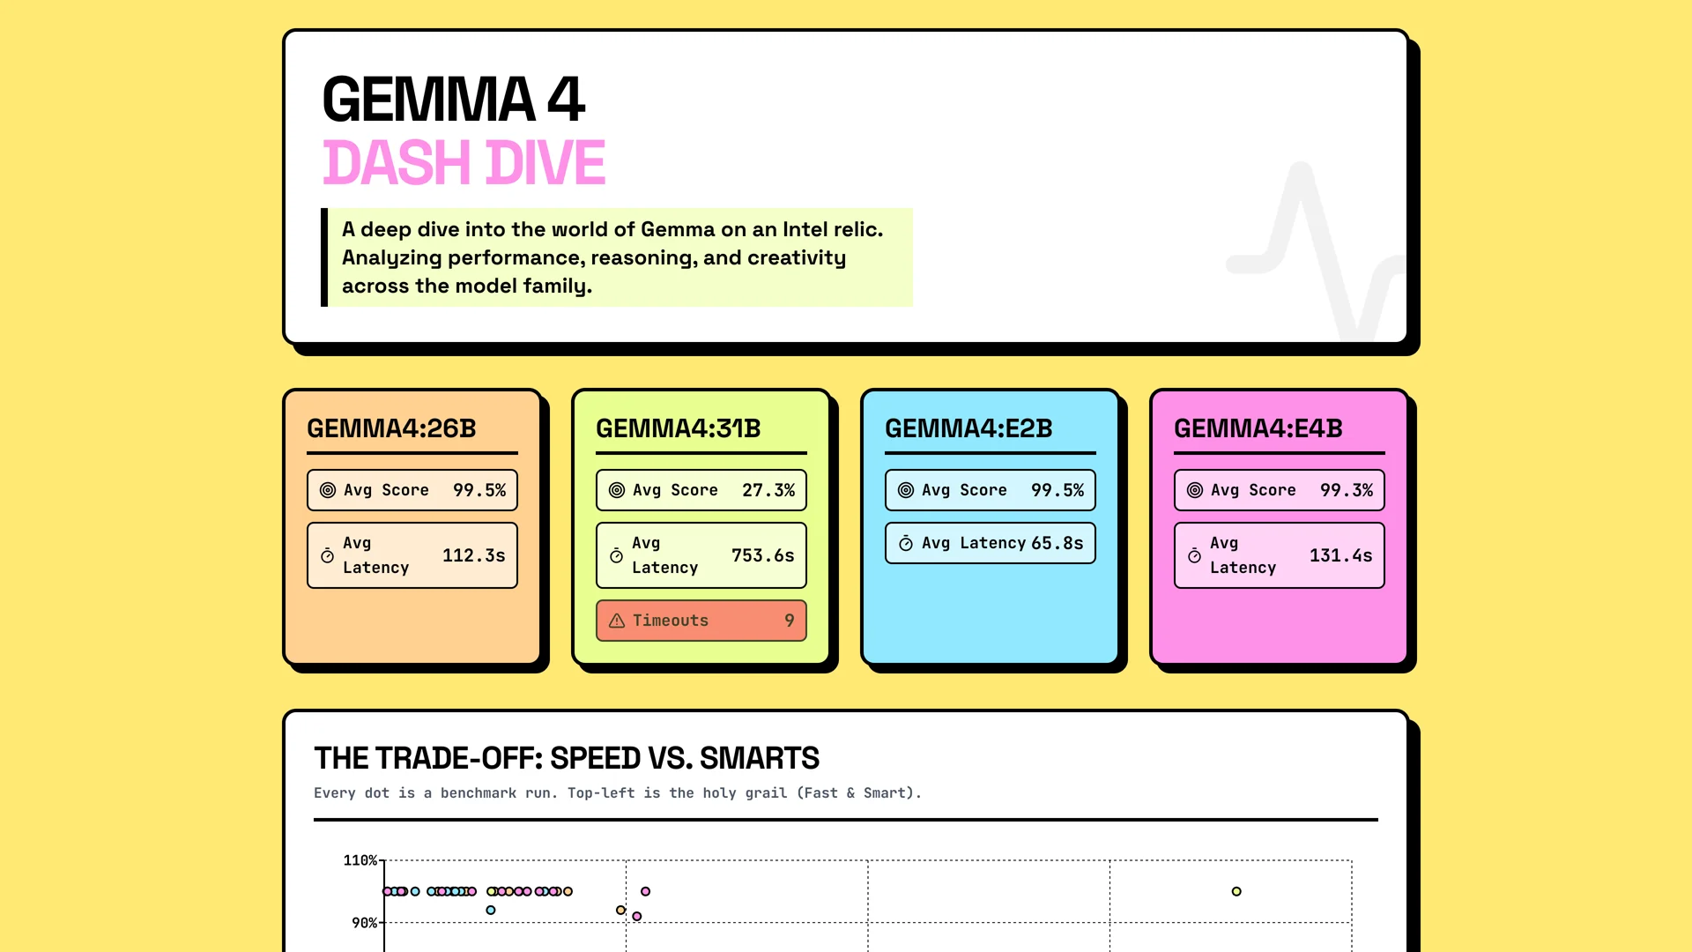Screen dimensions: 1692x952
Task: Click stopwatch icon in GEMMA4:E2B Avg Latency
Action: [906, 544]
